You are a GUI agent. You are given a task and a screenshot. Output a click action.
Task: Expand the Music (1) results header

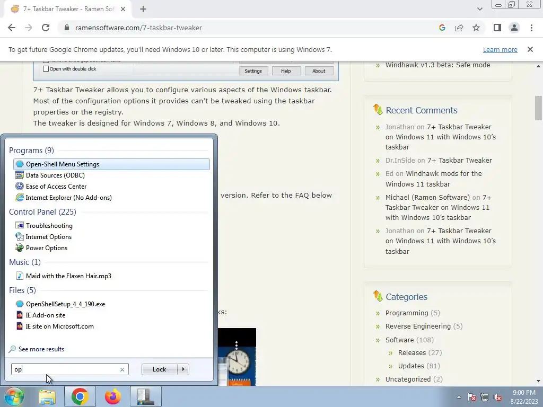point(25,262)
